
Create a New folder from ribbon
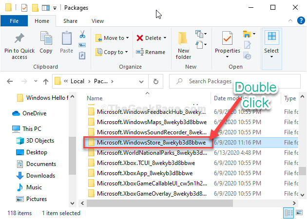tap(183, 46)
